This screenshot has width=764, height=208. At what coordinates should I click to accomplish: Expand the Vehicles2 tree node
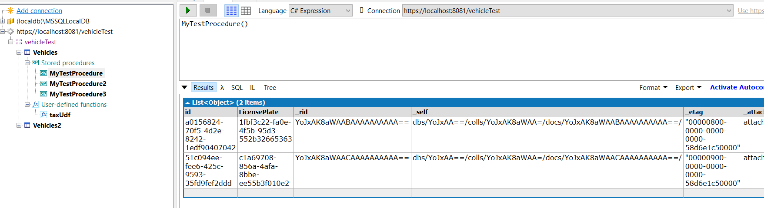[x=19, y=125]
